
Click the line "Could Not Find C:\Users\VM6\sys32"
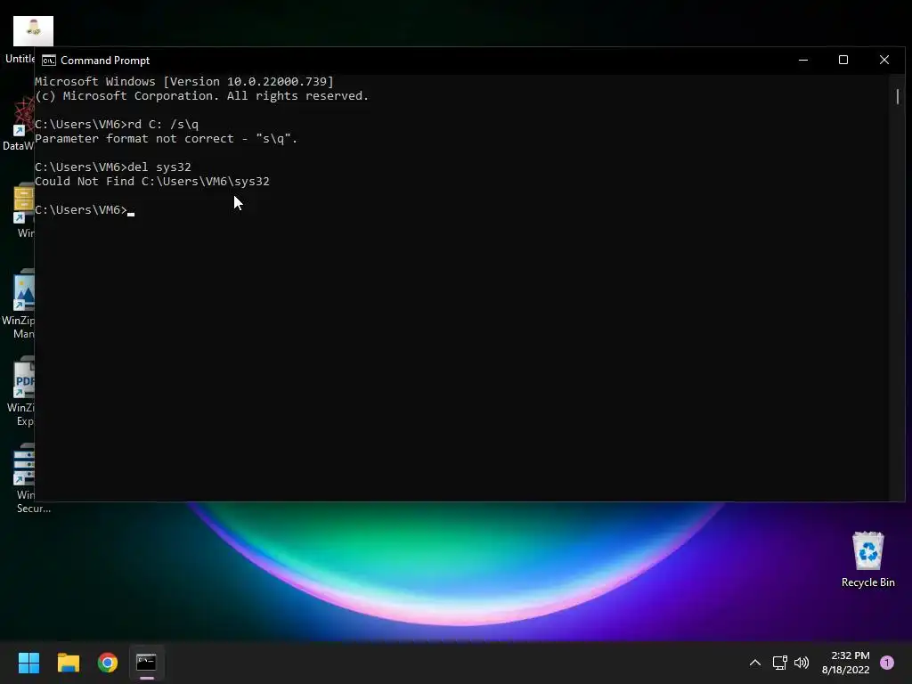(x=151, y=182)
